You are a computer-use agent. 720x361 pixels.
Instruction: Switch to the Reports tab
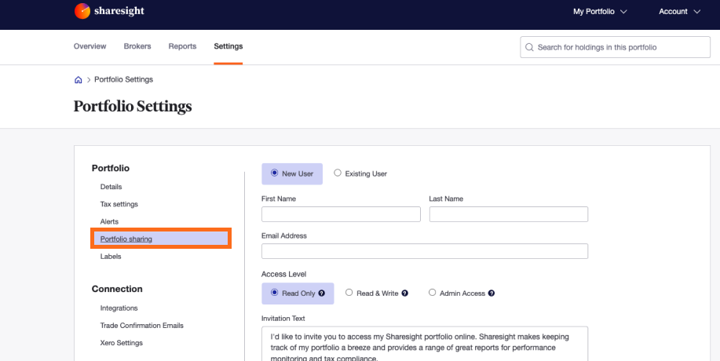[182, 46]
